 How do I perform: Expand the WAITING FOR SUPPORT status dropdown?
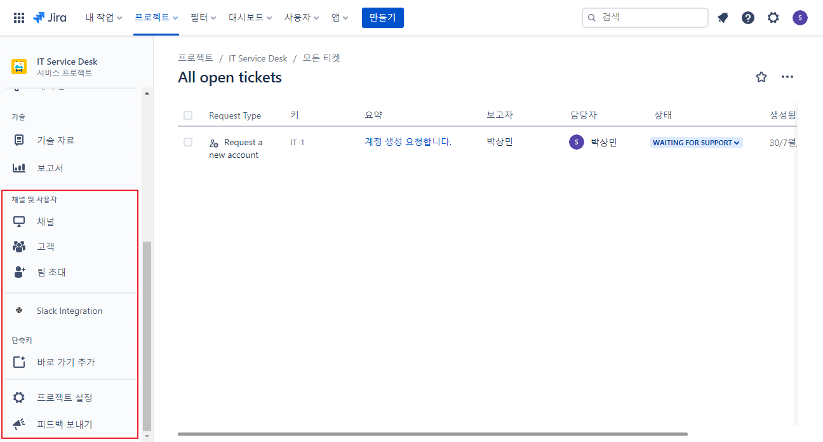click(697, 143)
